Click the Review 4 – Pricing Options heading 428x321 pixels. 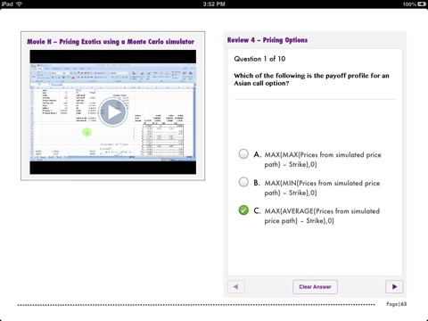(267, 40)
